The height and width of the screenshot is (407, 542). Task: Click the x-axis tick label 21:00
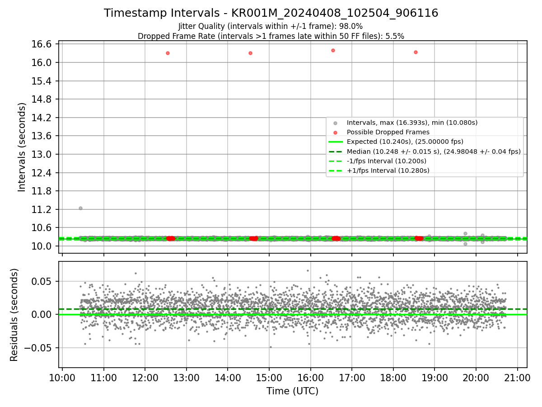517,378
